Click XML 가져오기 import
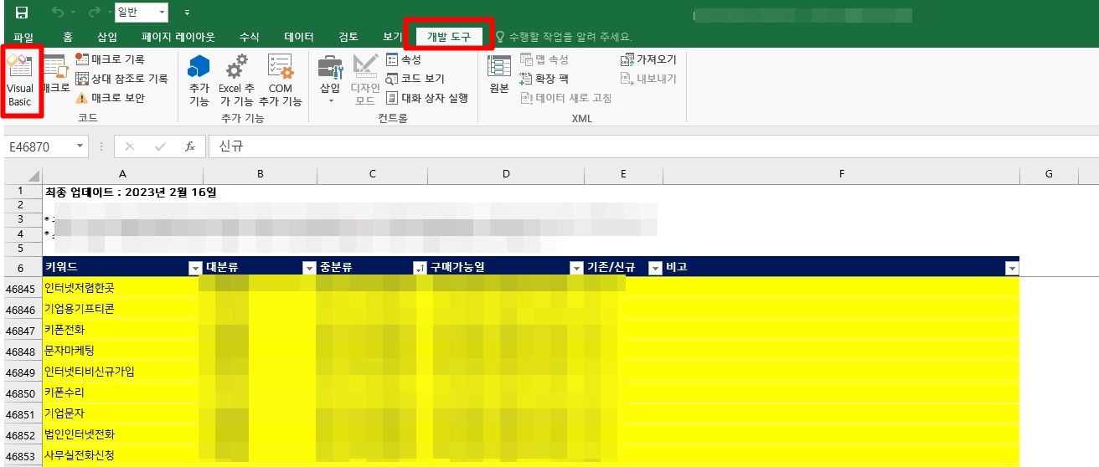Viewport: 1099px width, 467px height. pyautogui.click(x=648, y=59)
